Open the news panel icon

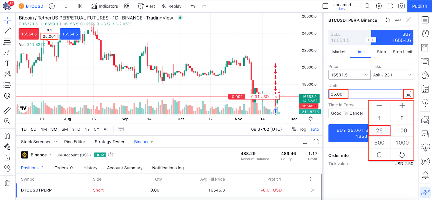click(x=425, y=48)
